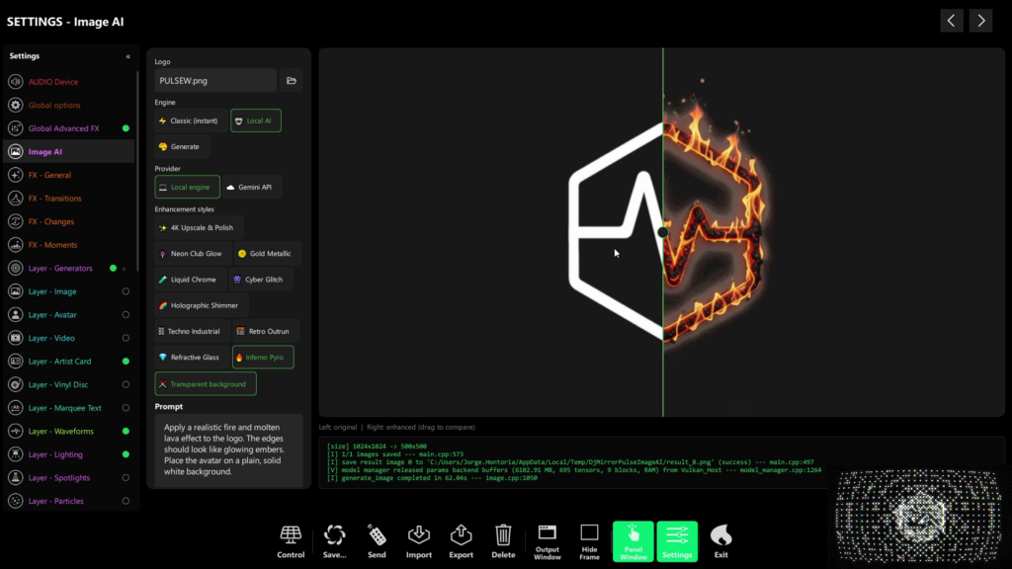This screenshot has width=1012, height=569.
Task: Click the Save icon in bottom toolbar
Action: click(334, 541)
